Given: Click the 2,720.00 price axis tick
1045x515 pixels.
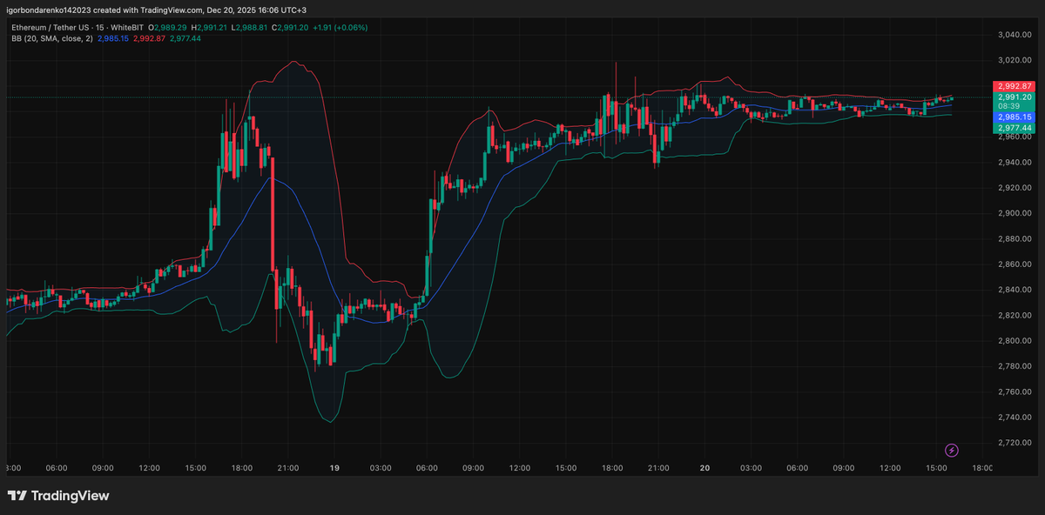Looking at the screenshot, I should [1014, 443].
